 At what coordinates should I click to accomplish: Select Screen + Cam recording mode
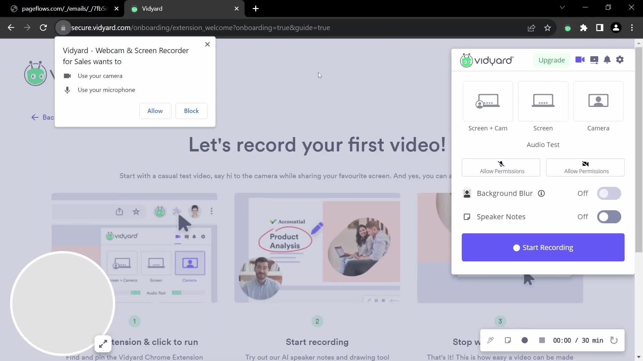[488, 101]
